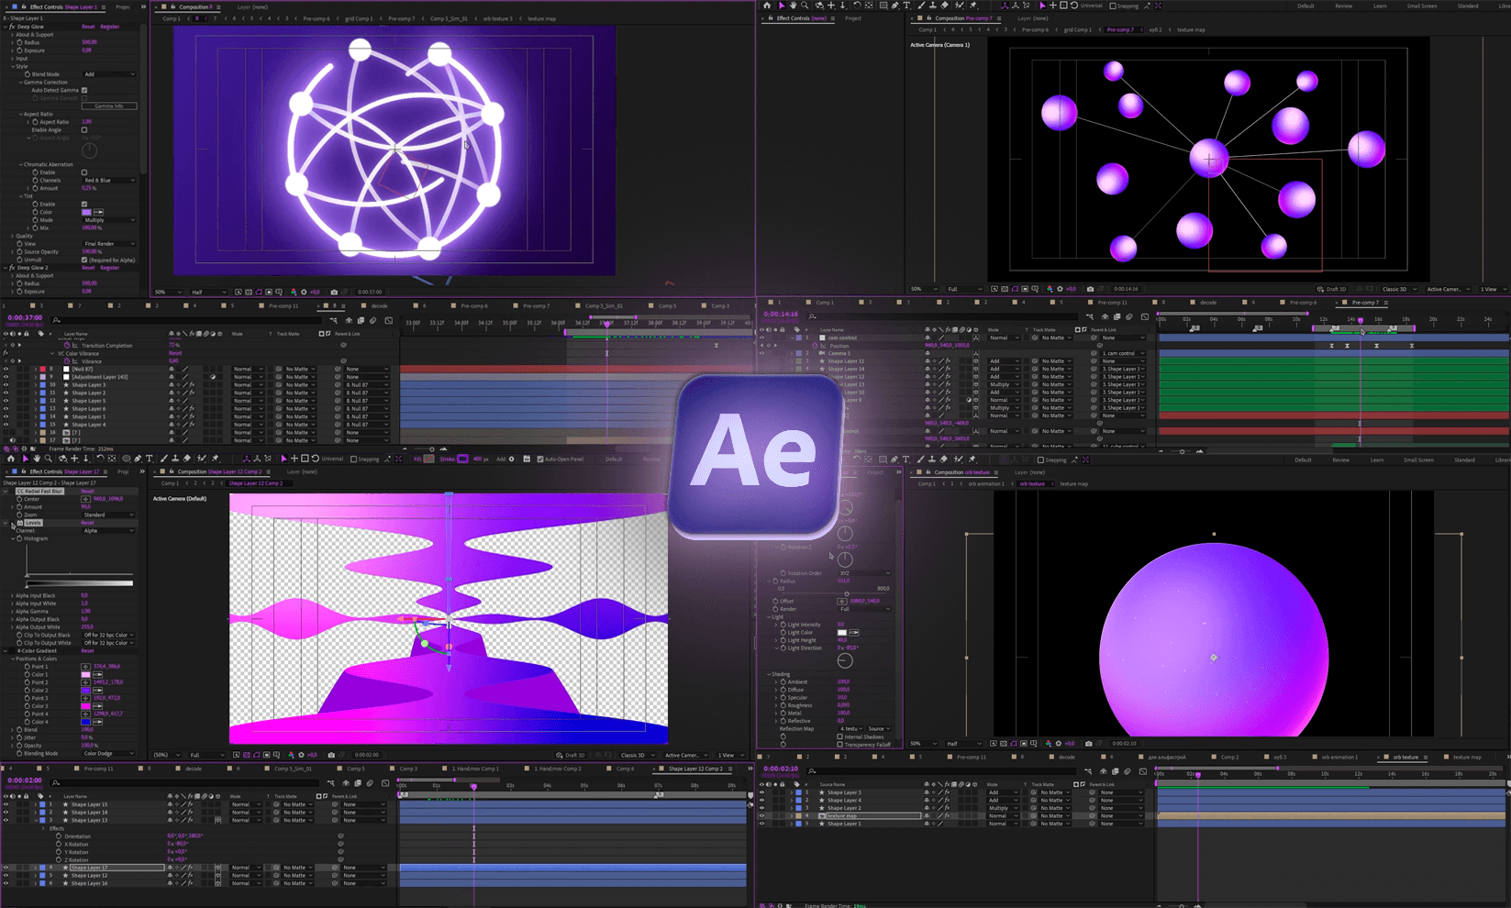Select the Type tool in the bottom-right window toolbar
This screenshot has width=1511, height=908.
[906, 460]
